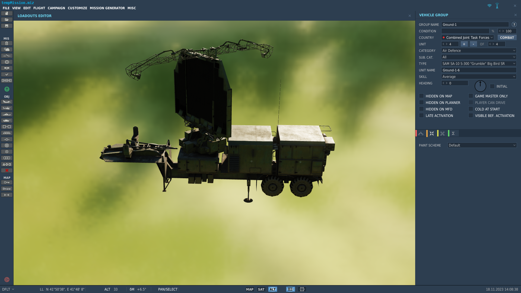
Task: Open the CAMPAIGN menu
Action: 56,8
